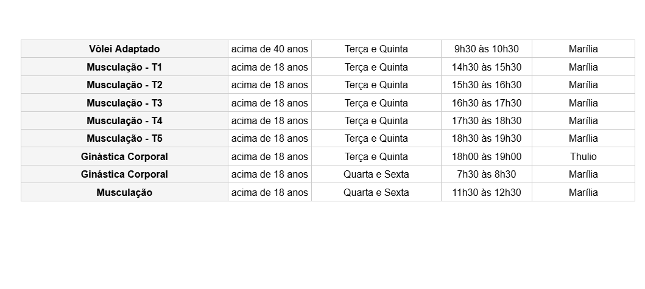645x289 pixels.
Task: Click Quarta e Sexta in the 11h30 row
Action: (x=376, y=192)
